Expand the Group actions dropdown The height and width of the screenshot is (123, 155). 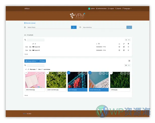31,61
